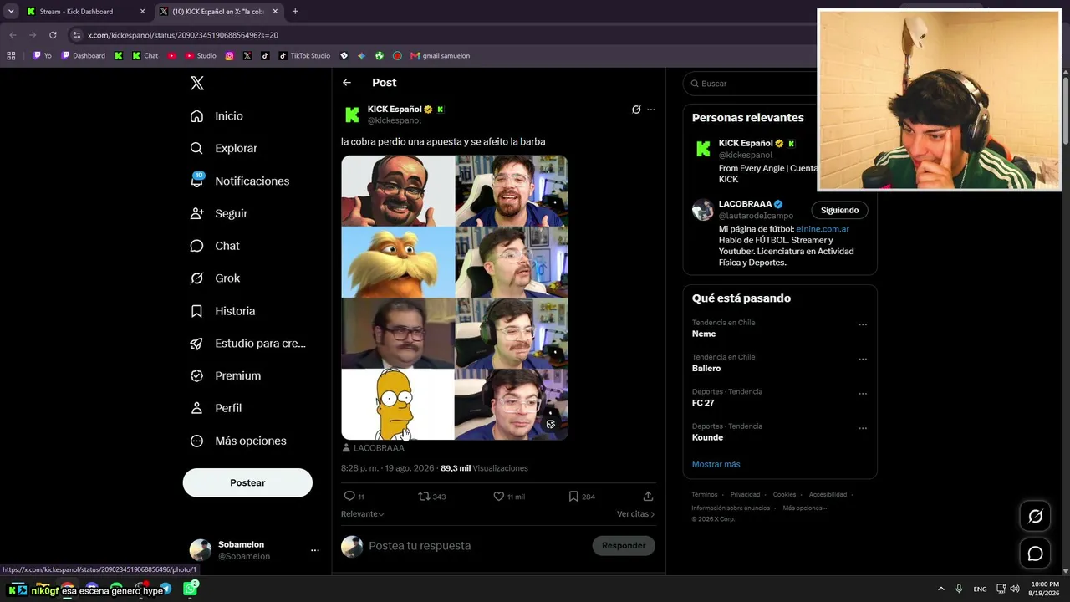Open Perfil in the sidebar
The height and width of the screenshot is (602, 1070).
(x=216, y=408)
